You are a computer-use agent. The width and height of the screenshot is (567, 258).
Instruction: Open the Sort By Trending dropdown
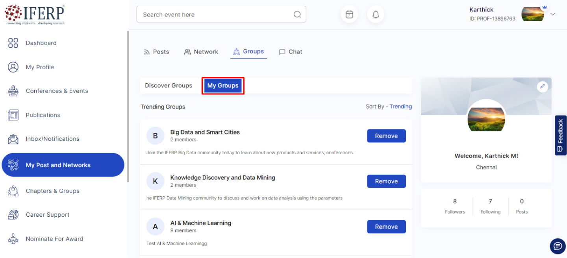(x=400, y=107)
